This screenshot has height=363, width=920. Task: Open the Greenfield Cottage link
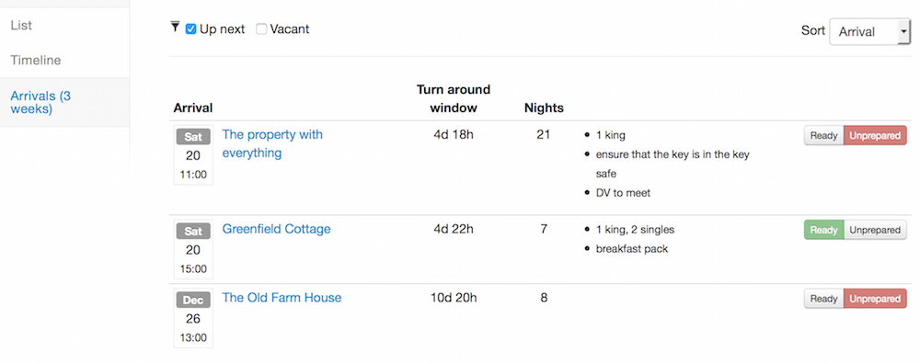[276, 229]
